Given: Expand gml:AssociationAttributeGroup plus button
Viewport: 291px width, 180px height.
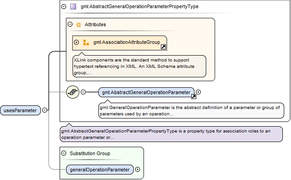Looking at the screenshot, I should [x=76, y=42].
